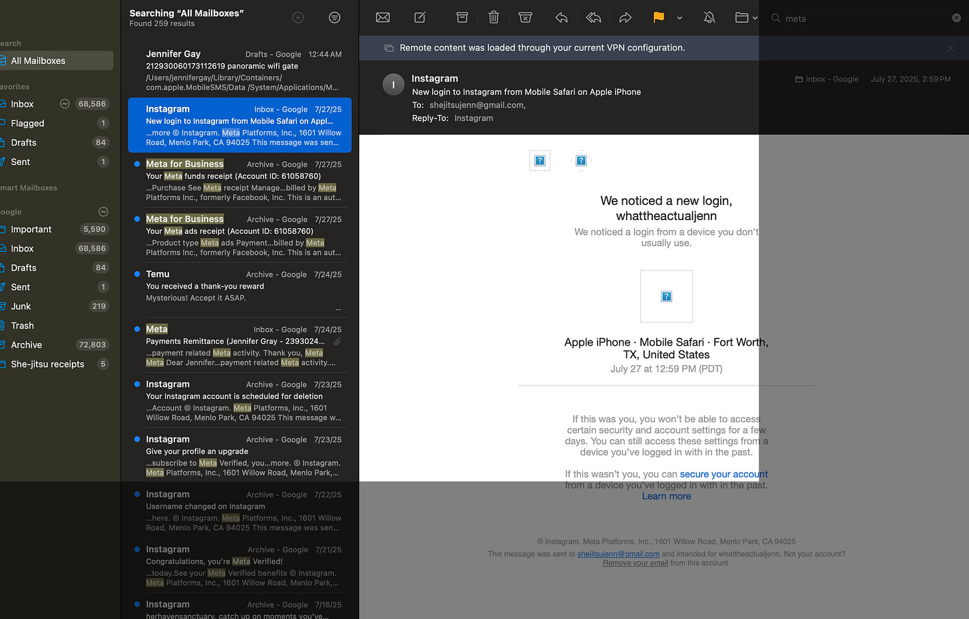Open Give your profile an upgrade email

pyautogui.click(x=240, y=457)
